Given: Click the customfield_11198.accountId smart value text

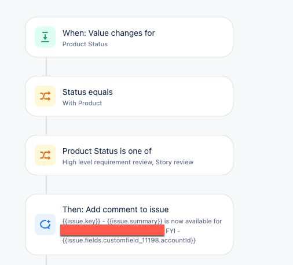Looking at the screenshot, I should tap(129, 240).
